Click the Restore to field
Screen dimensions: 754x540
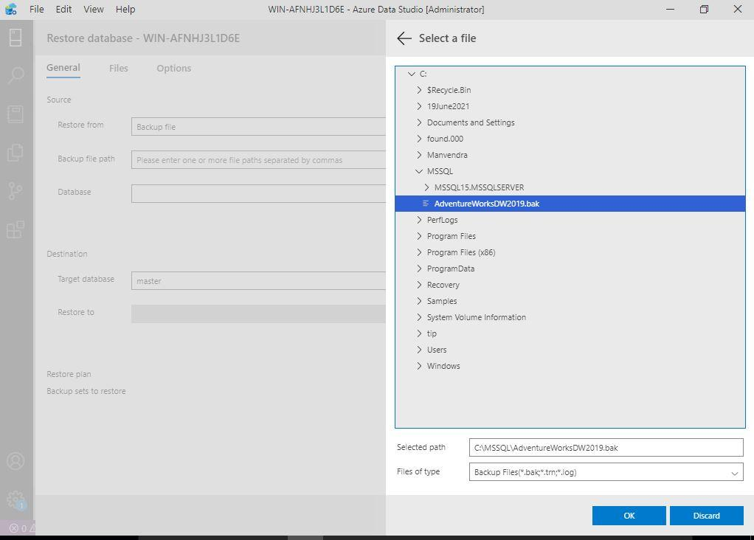click(x=258, y=314)
